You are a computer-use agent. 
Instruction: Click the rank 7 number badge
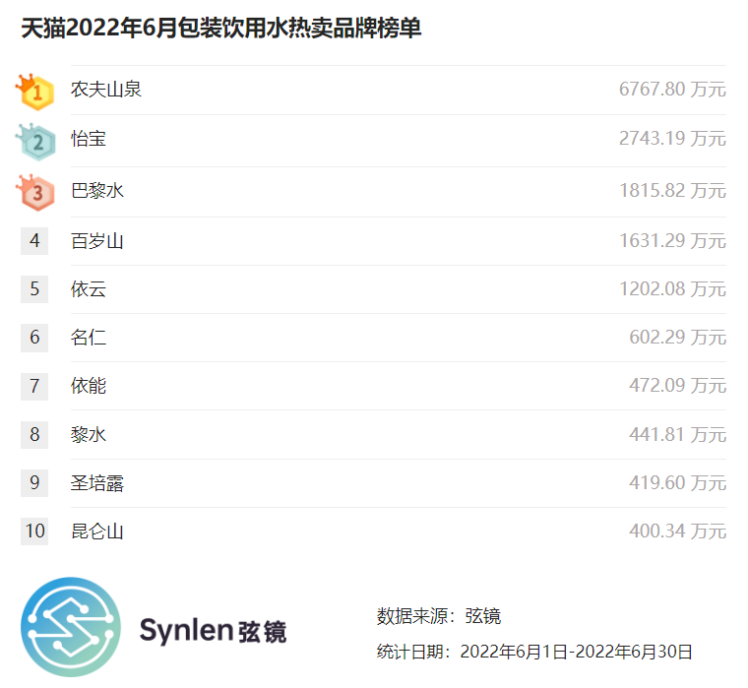pos(34,386)
